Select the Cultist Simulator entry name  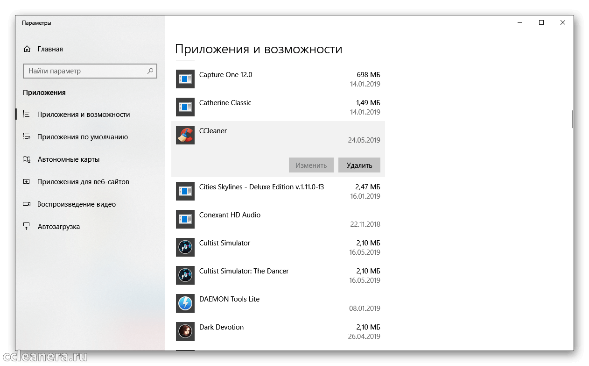(224, 243)
